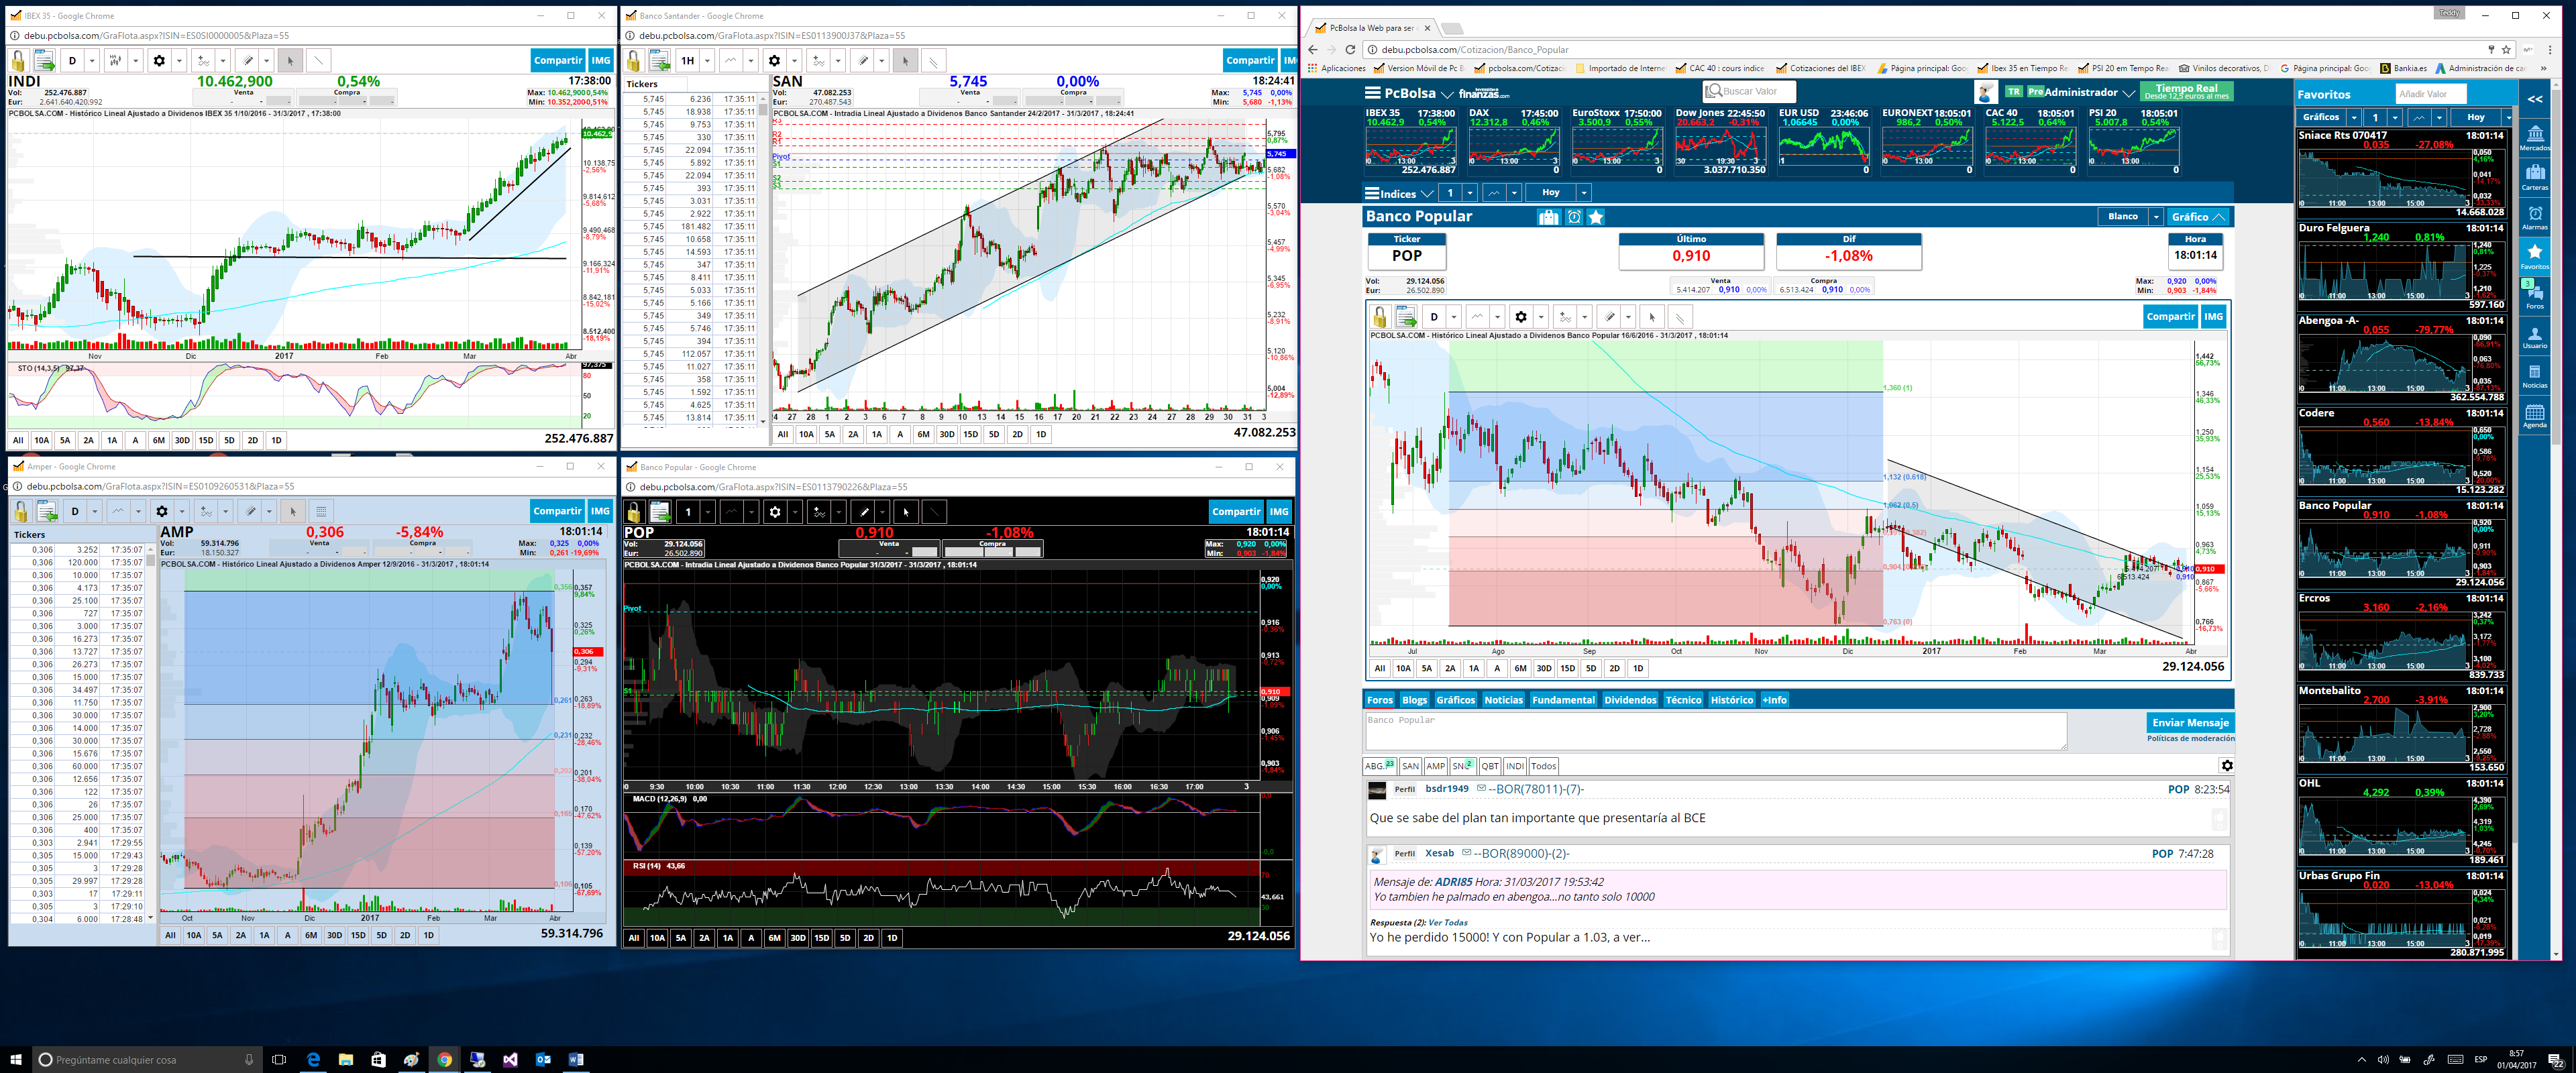Screen dimensions: 2576x1073
Task: Open Windows Start button
Action: point(15,1059)
